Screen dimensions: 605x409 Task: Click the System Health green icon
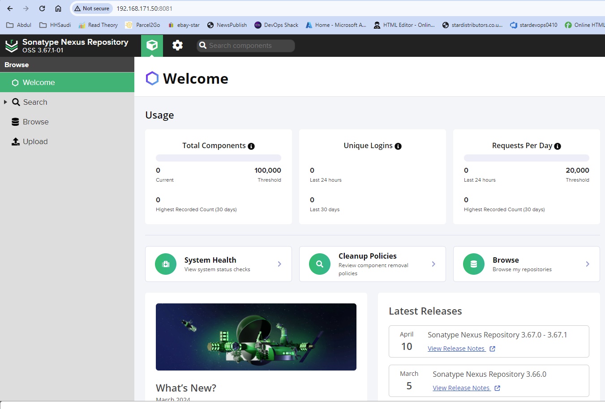[166, 264]
